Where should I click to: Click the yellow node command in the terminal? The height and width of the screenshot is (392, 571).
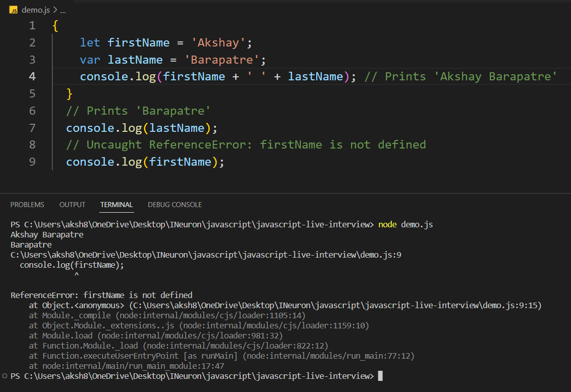[387, 224]
